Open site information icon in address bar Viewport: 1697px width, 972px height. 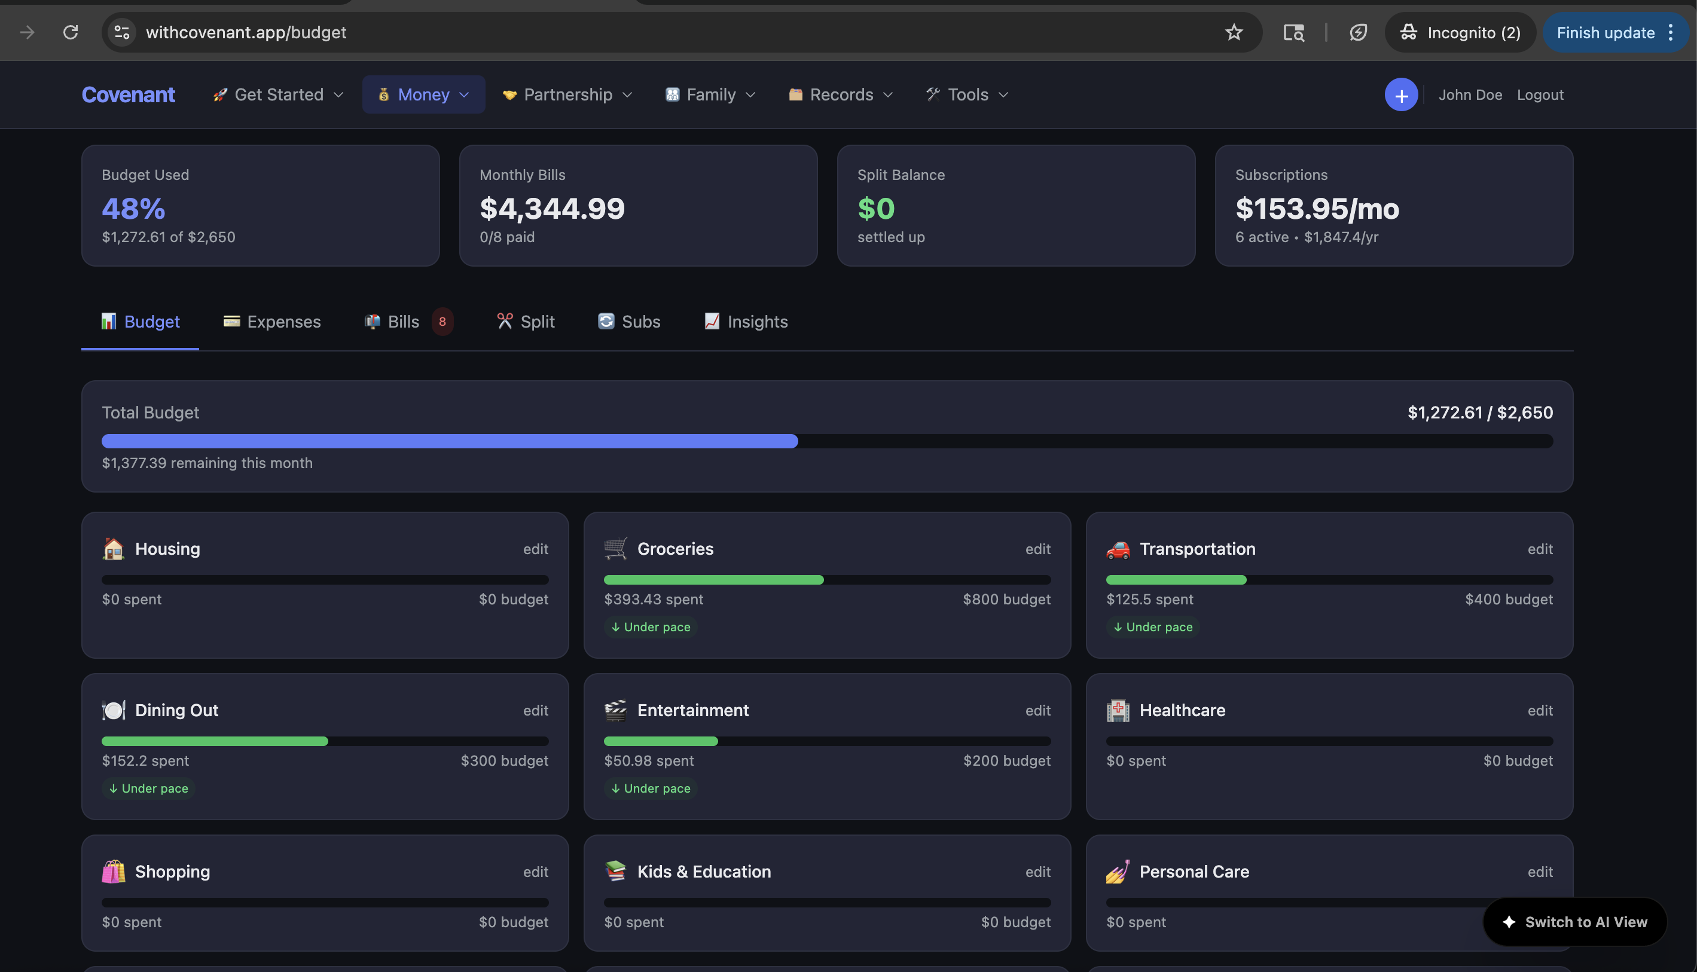point(121,32)
